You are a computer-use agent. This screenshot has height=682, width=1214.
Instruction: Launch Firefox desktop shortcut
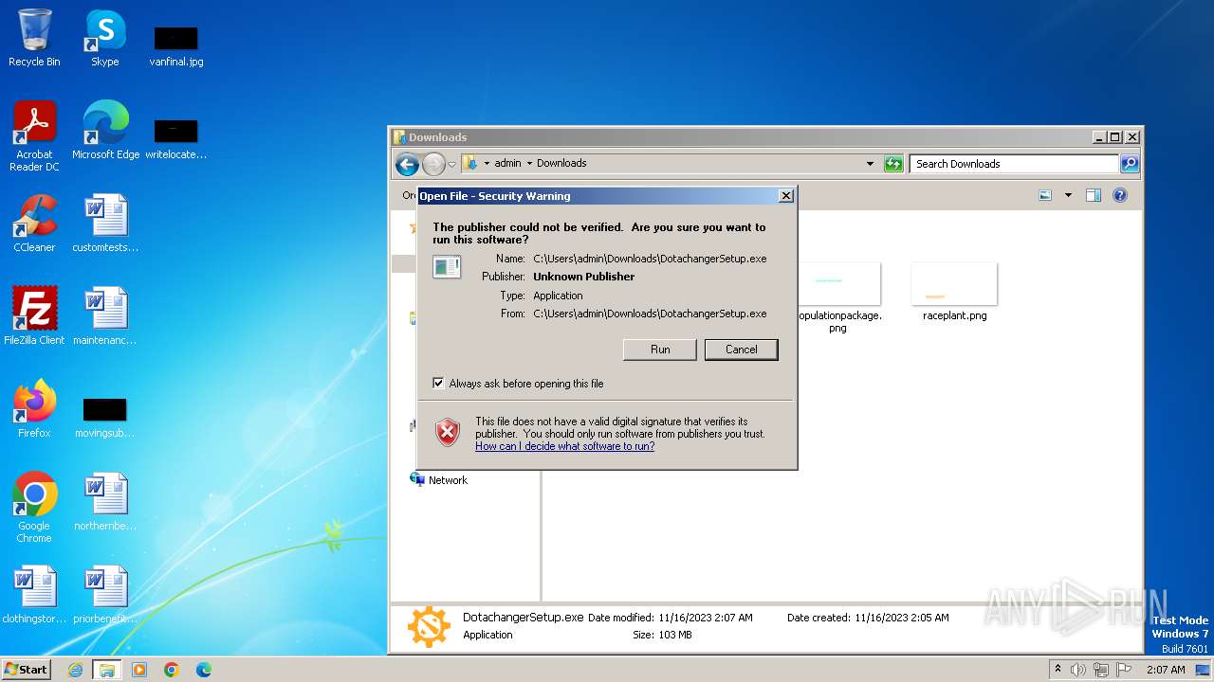tap(34, 409)
